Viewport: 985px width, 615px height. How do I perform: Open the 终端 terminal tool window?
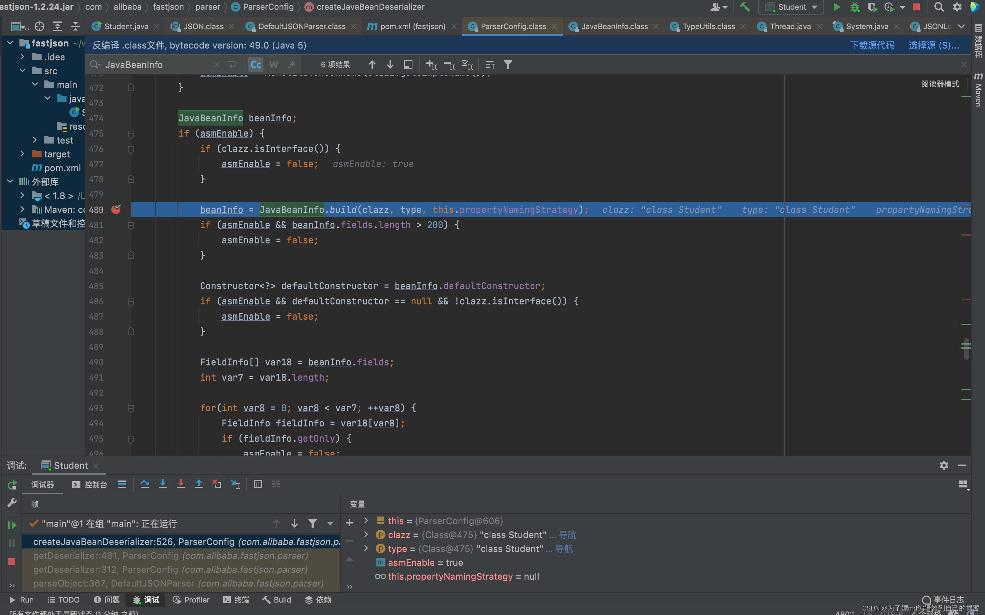point(236,599)
